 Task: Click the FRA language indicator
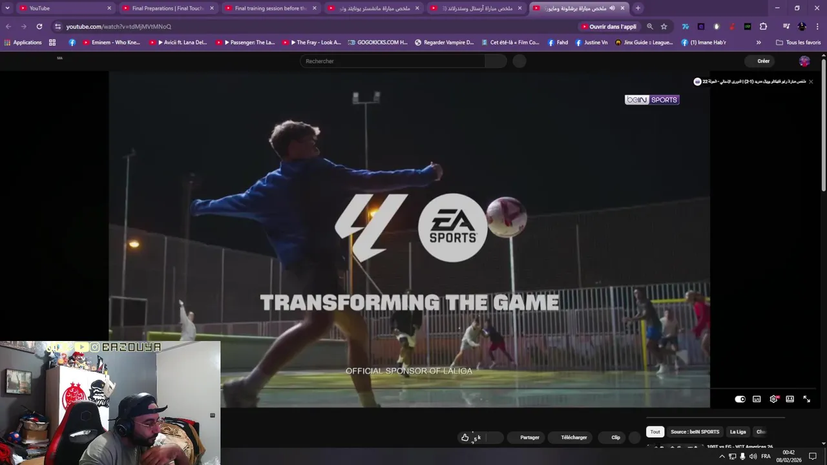[x=766, y=457]
